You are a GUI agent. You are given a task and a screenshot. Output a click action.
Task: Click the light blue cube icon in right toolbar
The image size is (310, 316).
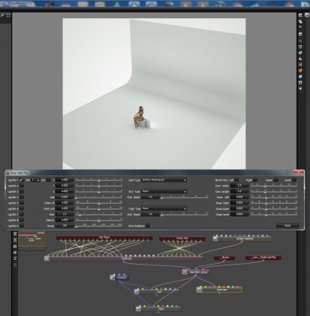(x=301, y=77)
